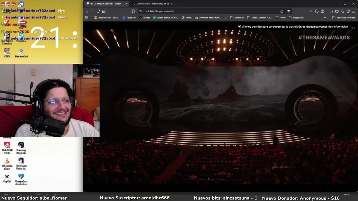Viewport: 358px width, 201px height.
Task: Launch the Samsung Magician shortcut
Action: point(21,148)
